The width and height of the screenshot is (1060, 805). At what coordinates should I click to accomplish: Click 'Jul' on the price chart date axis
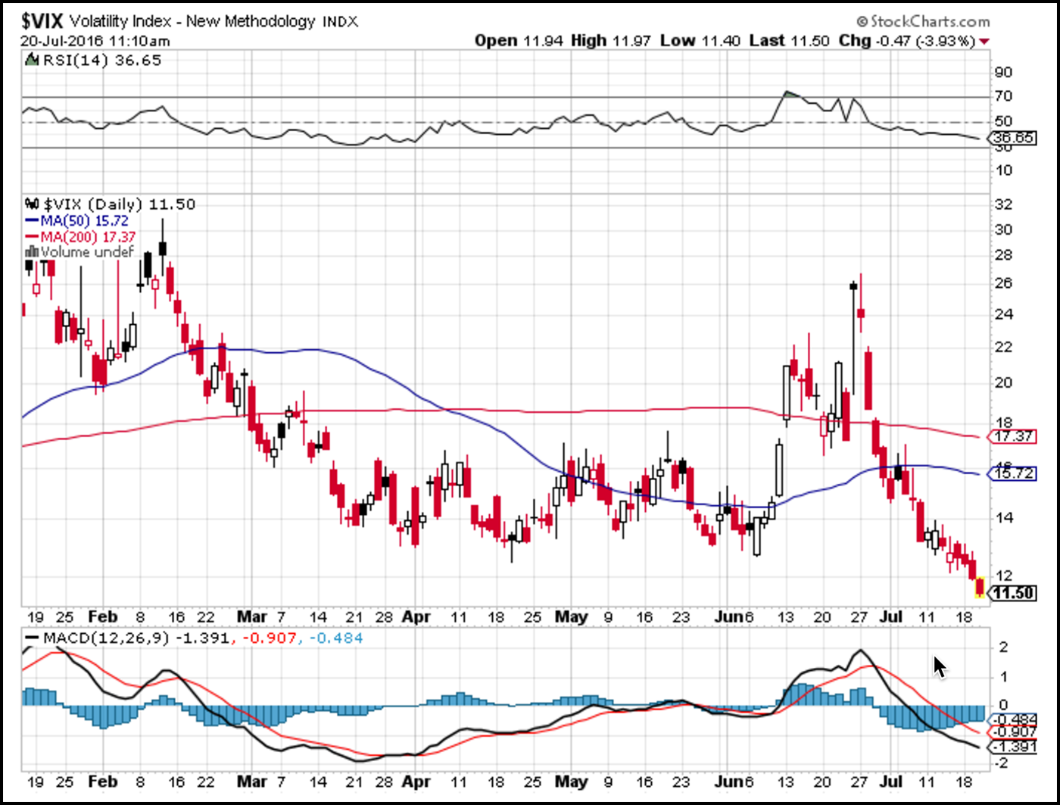tap(890, 616)
